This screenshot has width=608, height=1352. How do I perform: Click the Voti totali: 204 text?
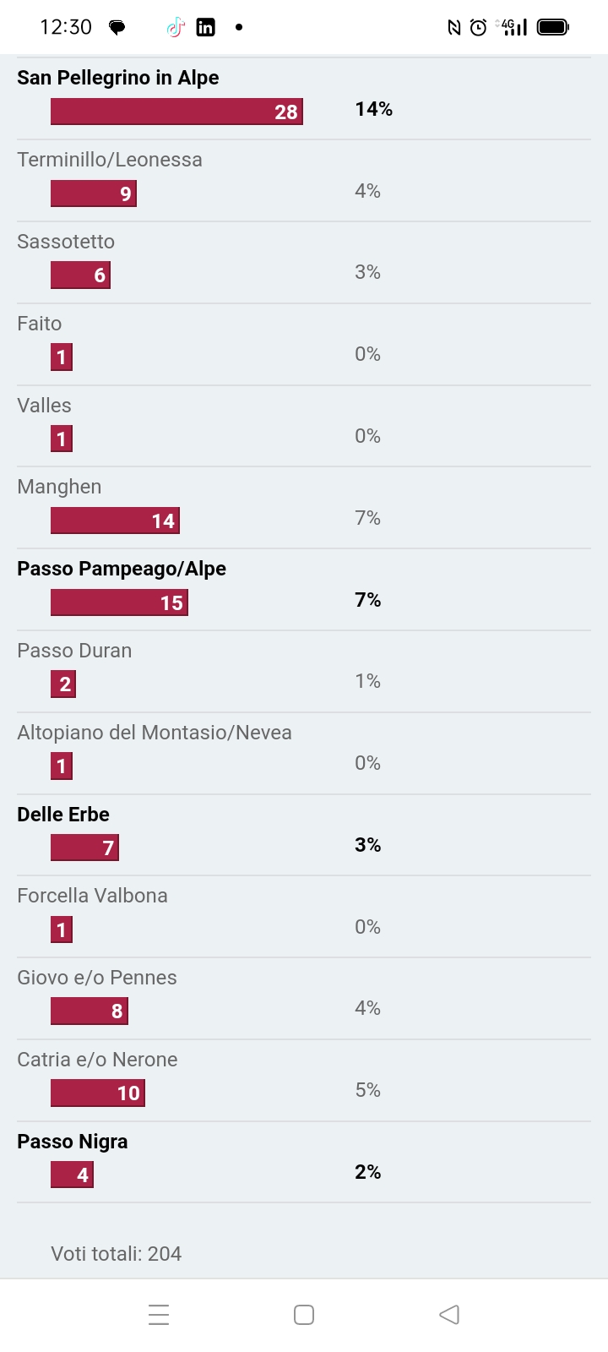pyautogui.click(x=117, y=1254)
